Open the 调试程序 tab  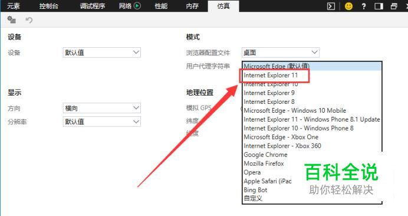pos(93,6)
